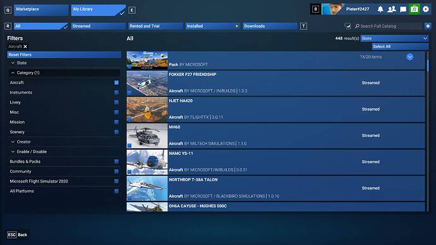Click the NAMC YS-11 title text
This screenshot has width=436, height=245.
tap(181, 153)
